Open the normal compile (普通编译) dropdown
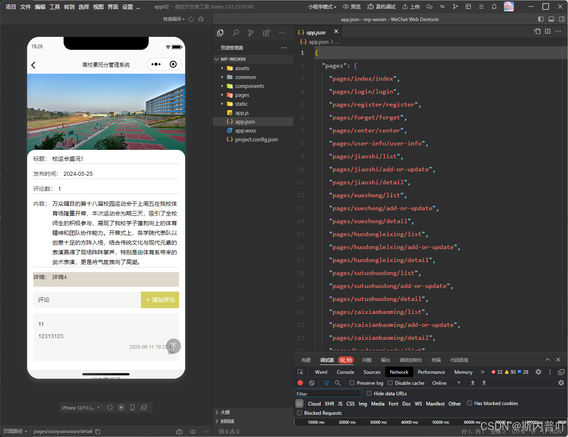Viewport: 568px width, 437px height. pos(174,19)
